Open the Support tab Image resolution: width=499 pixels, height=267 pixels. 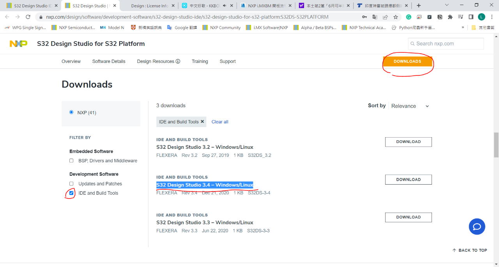(x=228, y=61)
